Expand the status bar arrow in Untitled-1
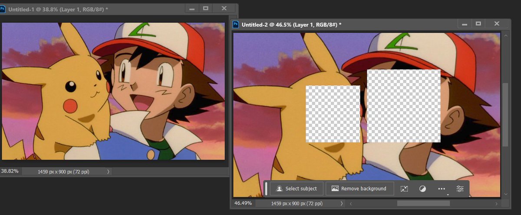Viewport: 521px width, 215px height. (108, 172)
